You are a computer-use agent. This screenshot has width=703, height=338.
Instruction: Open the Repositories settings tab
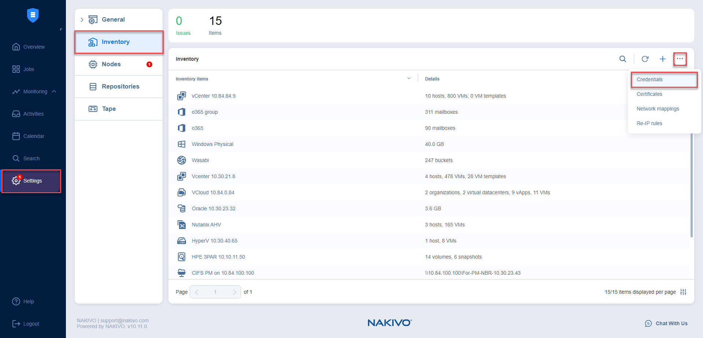point(120,87)
